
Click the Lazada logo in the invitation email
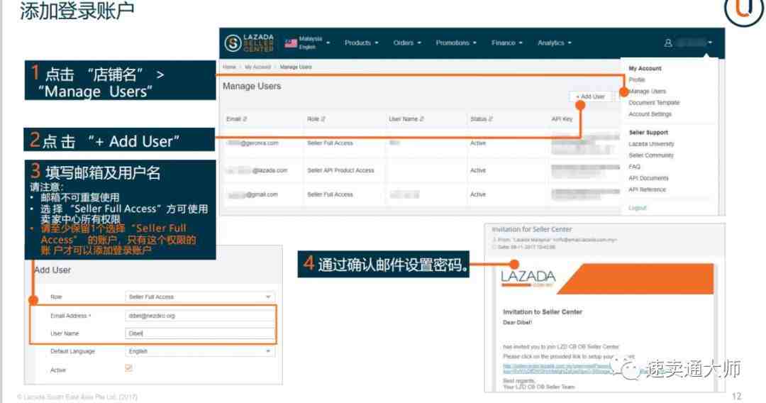tap(528, 277)
